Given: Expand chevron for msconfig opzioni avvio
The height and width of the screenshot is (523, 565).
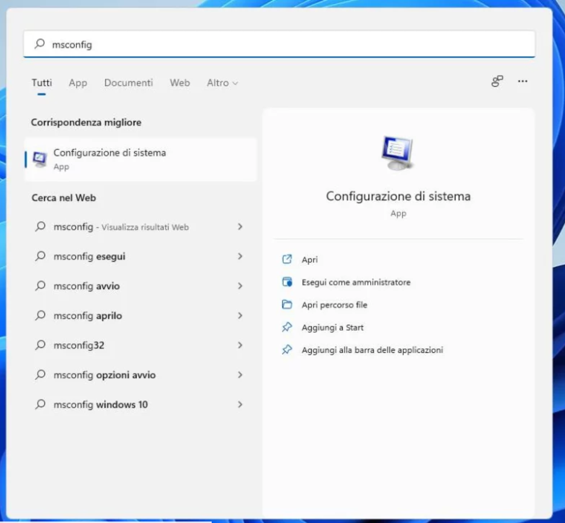Looking at the screenshot, I should [x=240, y=375].
